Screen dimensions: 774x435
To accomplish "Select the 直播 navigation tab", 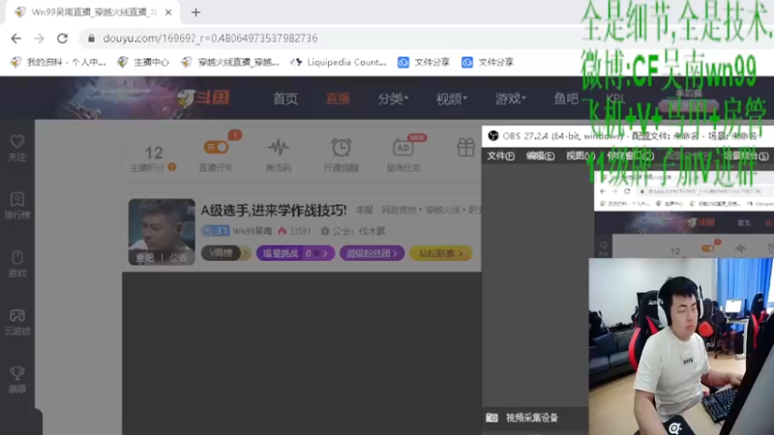I will [x=338, y=99].
